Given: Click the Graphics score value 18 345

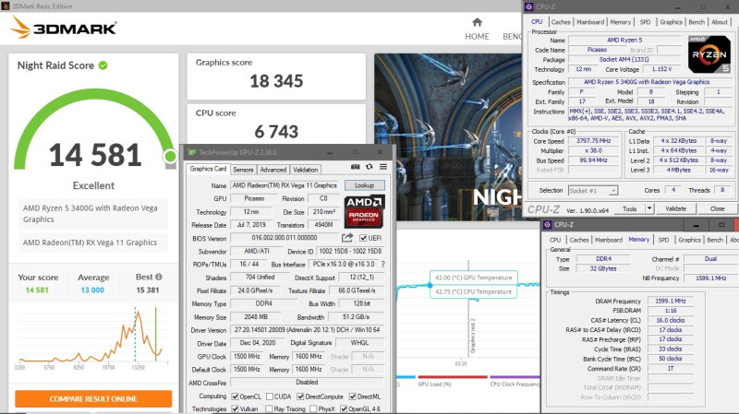Looking at the screenshot, I should pos(276,81).
